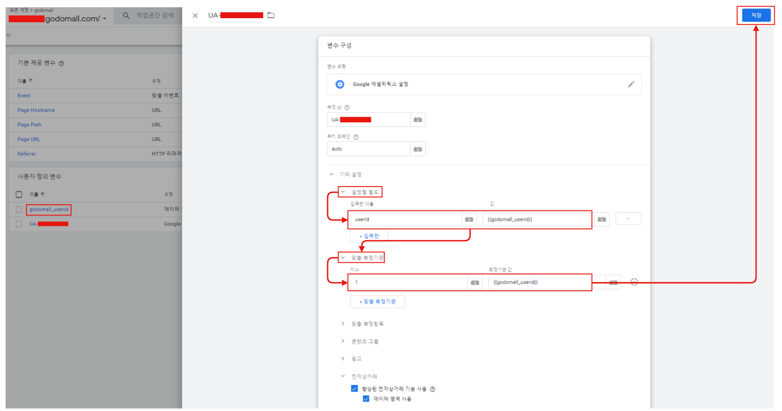This screenshot has height=411, width=782.
Task: Click variable picker beside 측정기준 값 input
Action: click(x=613, y=282)
